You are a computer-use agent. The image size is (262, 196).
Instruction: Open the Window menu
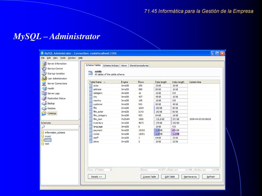[72, 58]
